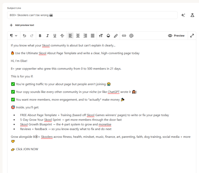Click the @ mention icon
Image resolution: width=199 pixels, height=173 pixels.
pyautogui.click(x=131, y=36)
